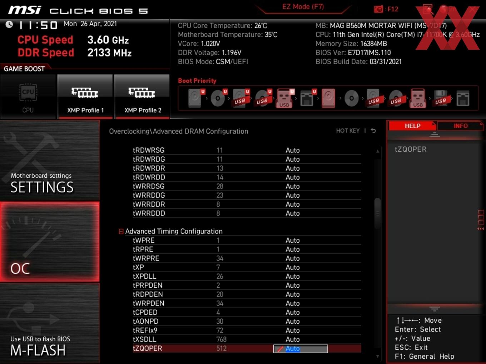Select the tRDWRDG timing row
The height and width of the screenshot is (364, 486).
(x=247, y=159)
